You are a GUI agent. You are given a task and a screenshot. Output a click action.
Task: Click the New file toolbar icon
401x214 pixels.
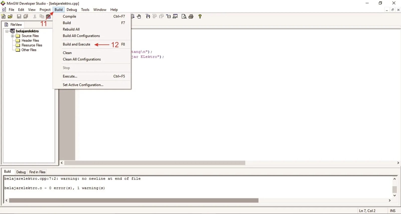click(x=3, y=16)
